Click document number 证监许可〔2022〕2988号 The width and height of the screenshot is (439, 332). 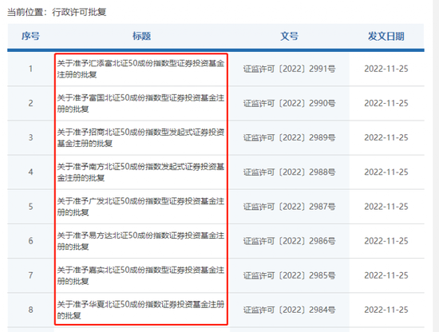[289, 172]
